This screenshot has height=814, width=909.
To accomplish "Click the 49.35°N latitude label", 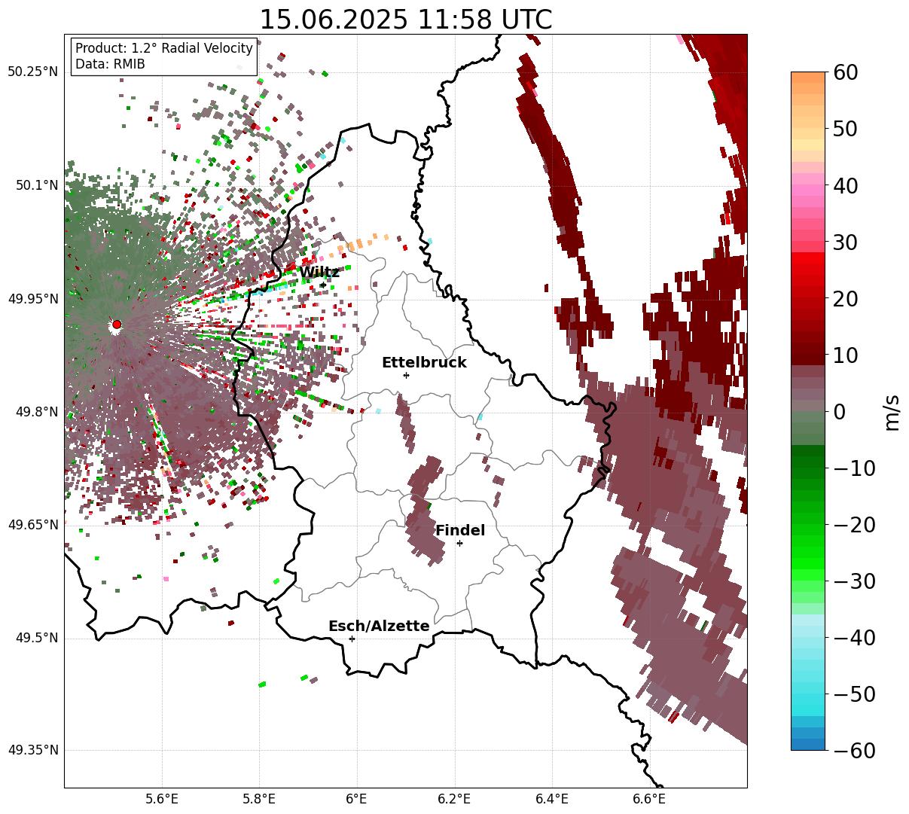I will tap(32, 751).
